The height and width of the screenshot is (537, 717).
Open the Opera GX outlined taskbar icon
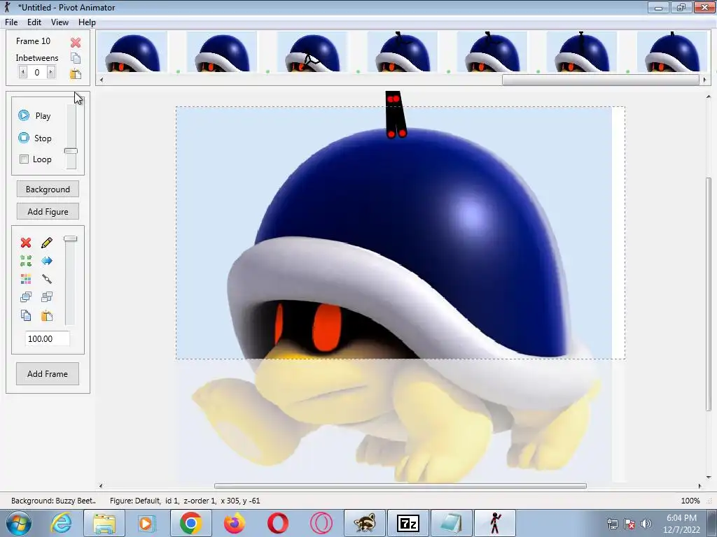[x=321, y=523]
